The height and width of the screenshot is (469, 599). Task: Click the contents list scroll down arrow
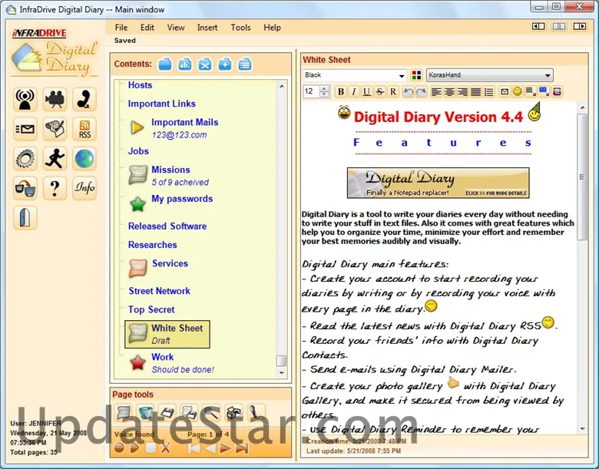(x=282, y=373)
